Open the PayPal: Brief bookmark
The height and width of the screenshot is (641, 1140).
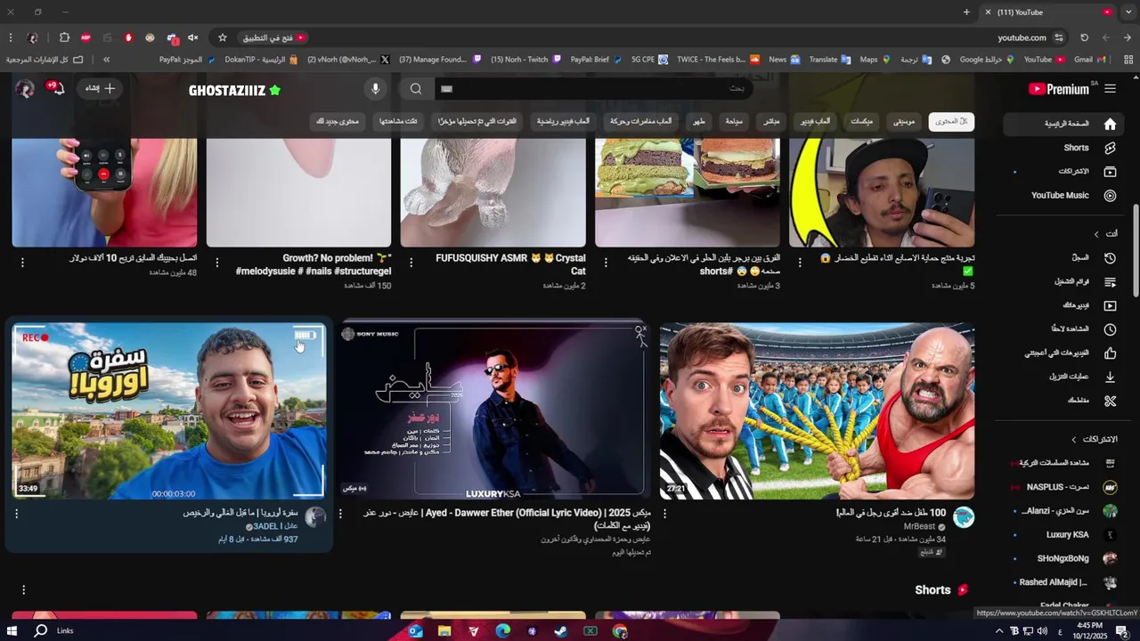(x=595, y=60)
